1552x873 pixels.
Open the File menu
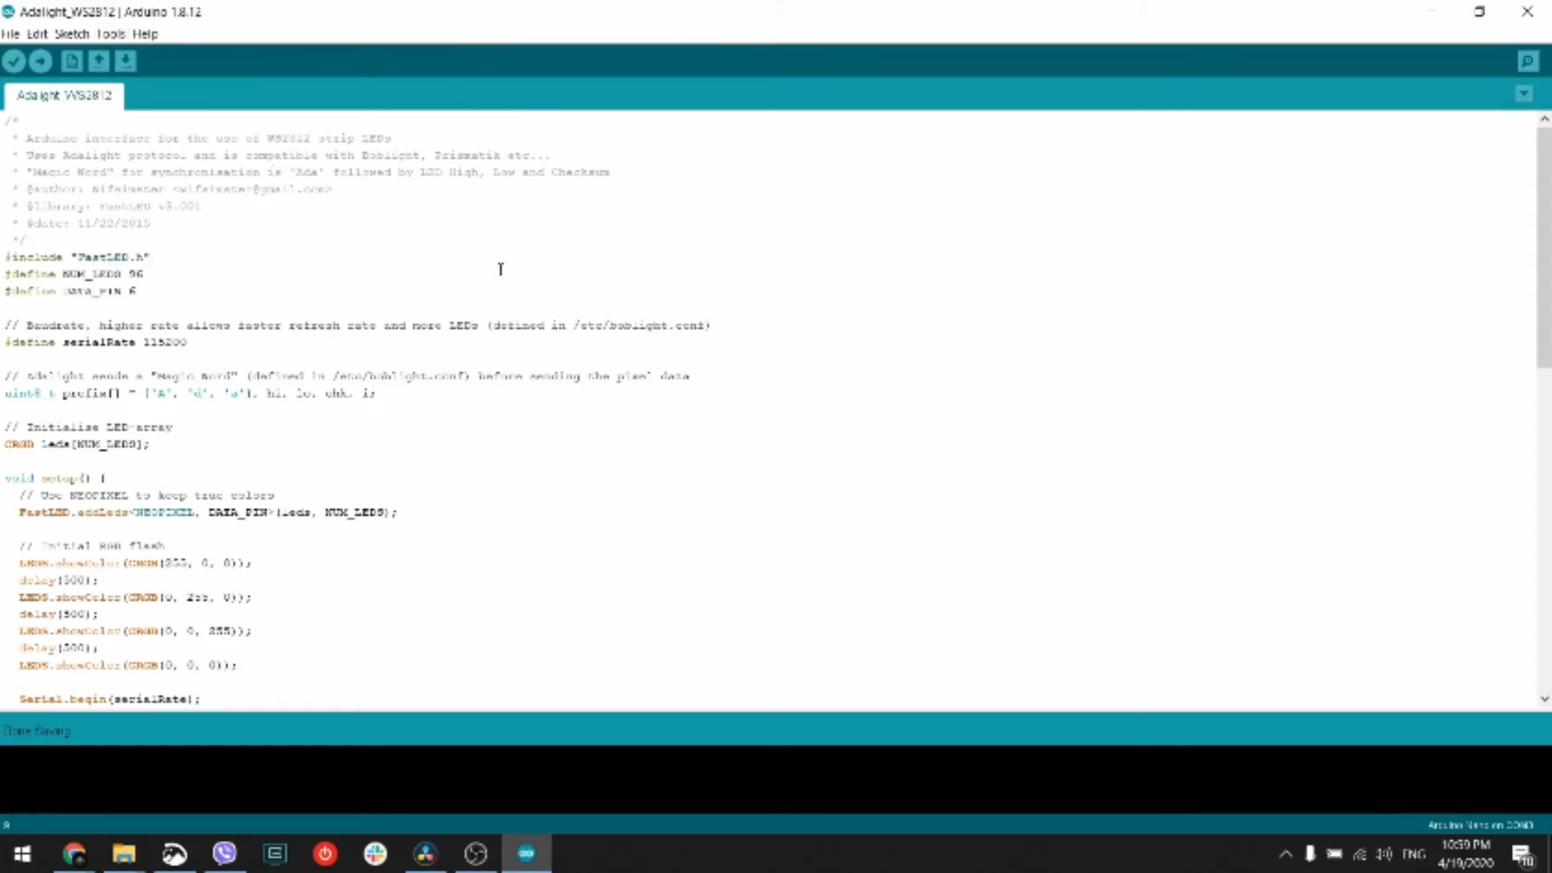pyautogui.click(x=10, y=34)
